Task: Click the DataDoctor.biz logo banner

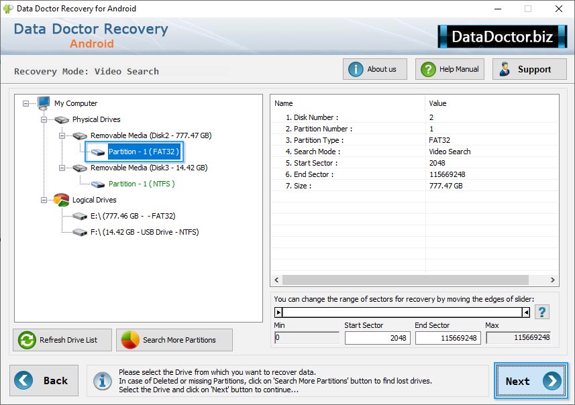Action: click(x=503, y=36)
